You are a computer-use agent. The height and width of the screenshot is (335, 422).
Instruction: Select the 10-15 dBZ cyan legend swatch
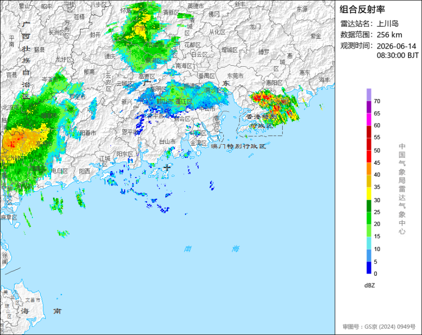[x=369, y=243]
